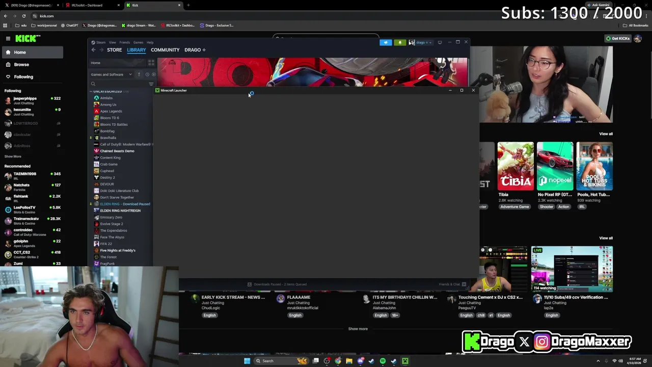
Task: Open the View menu in Steam
Action: 112,42
